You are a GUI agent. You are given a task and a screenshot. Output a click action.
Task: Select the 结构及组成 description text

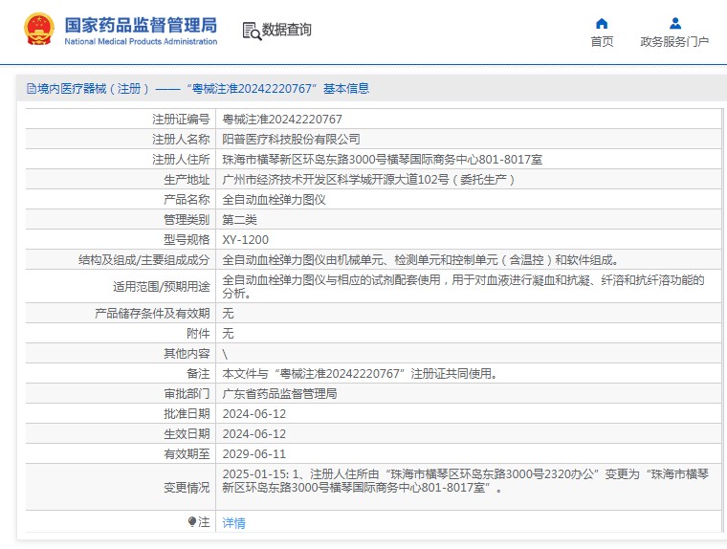421,259
